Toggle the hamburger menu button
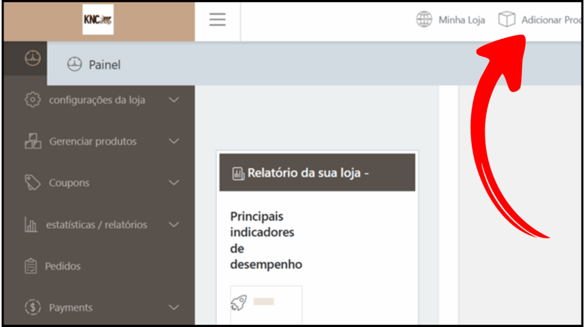 click(x=217, y=20)
